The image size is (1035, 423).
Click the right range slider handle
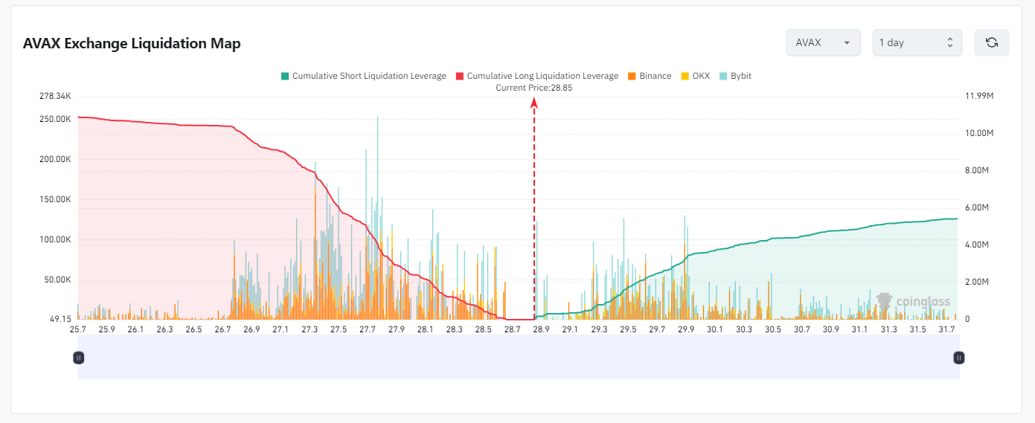959,358
